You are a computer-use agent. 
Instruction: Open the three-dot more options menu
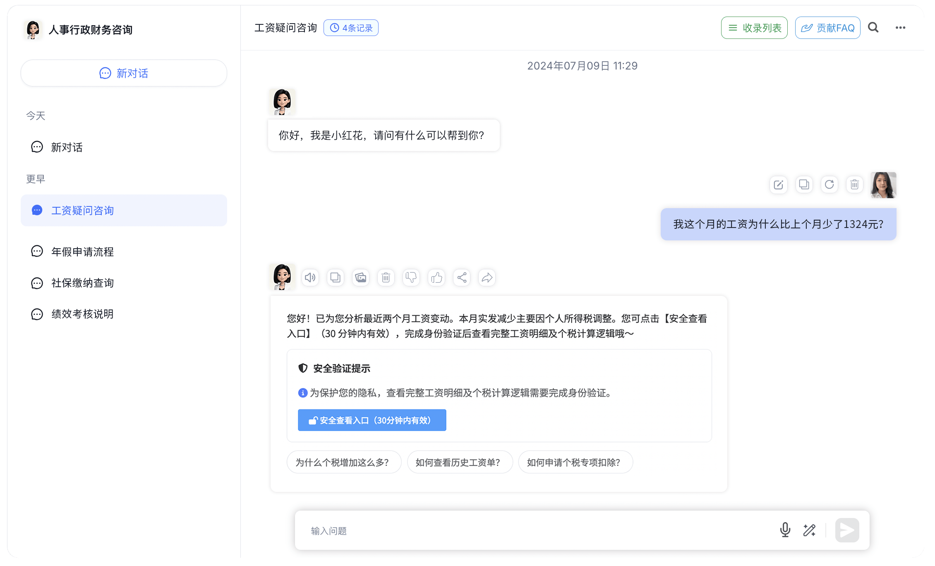pyautogui.click(x=900, y=28)
